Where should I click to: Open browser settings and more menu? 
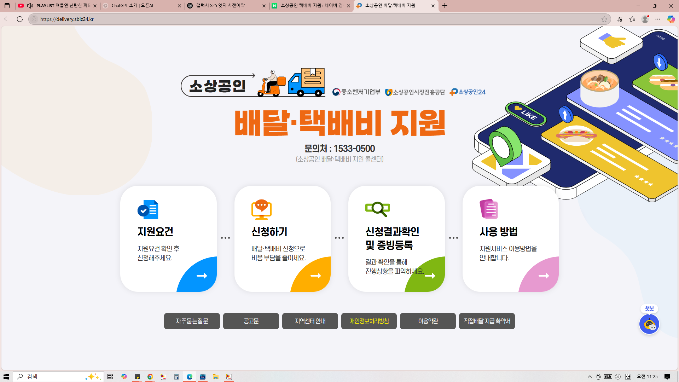click(658, 19)
